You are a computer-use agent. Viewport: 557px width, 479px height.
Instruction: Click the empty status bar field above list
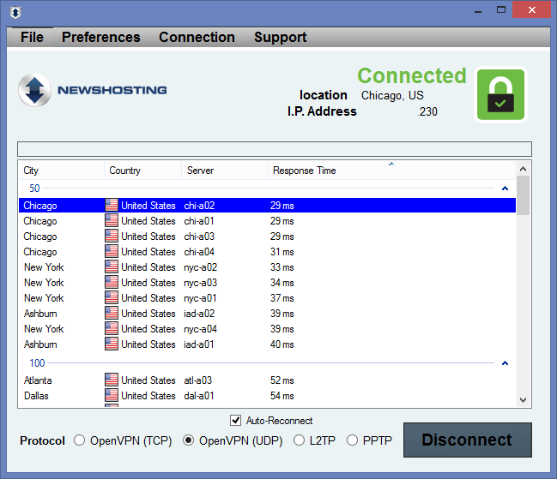coord(275,149)
